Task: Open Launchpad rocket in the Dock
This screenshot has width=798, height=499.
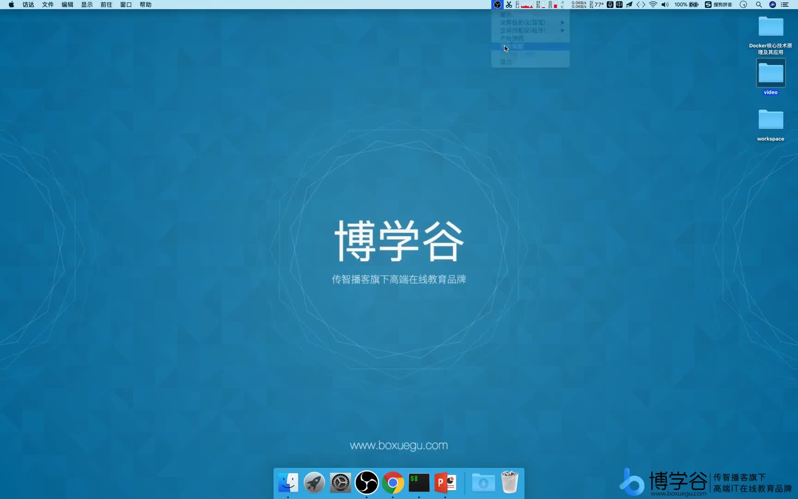Action: coord(314,483)
